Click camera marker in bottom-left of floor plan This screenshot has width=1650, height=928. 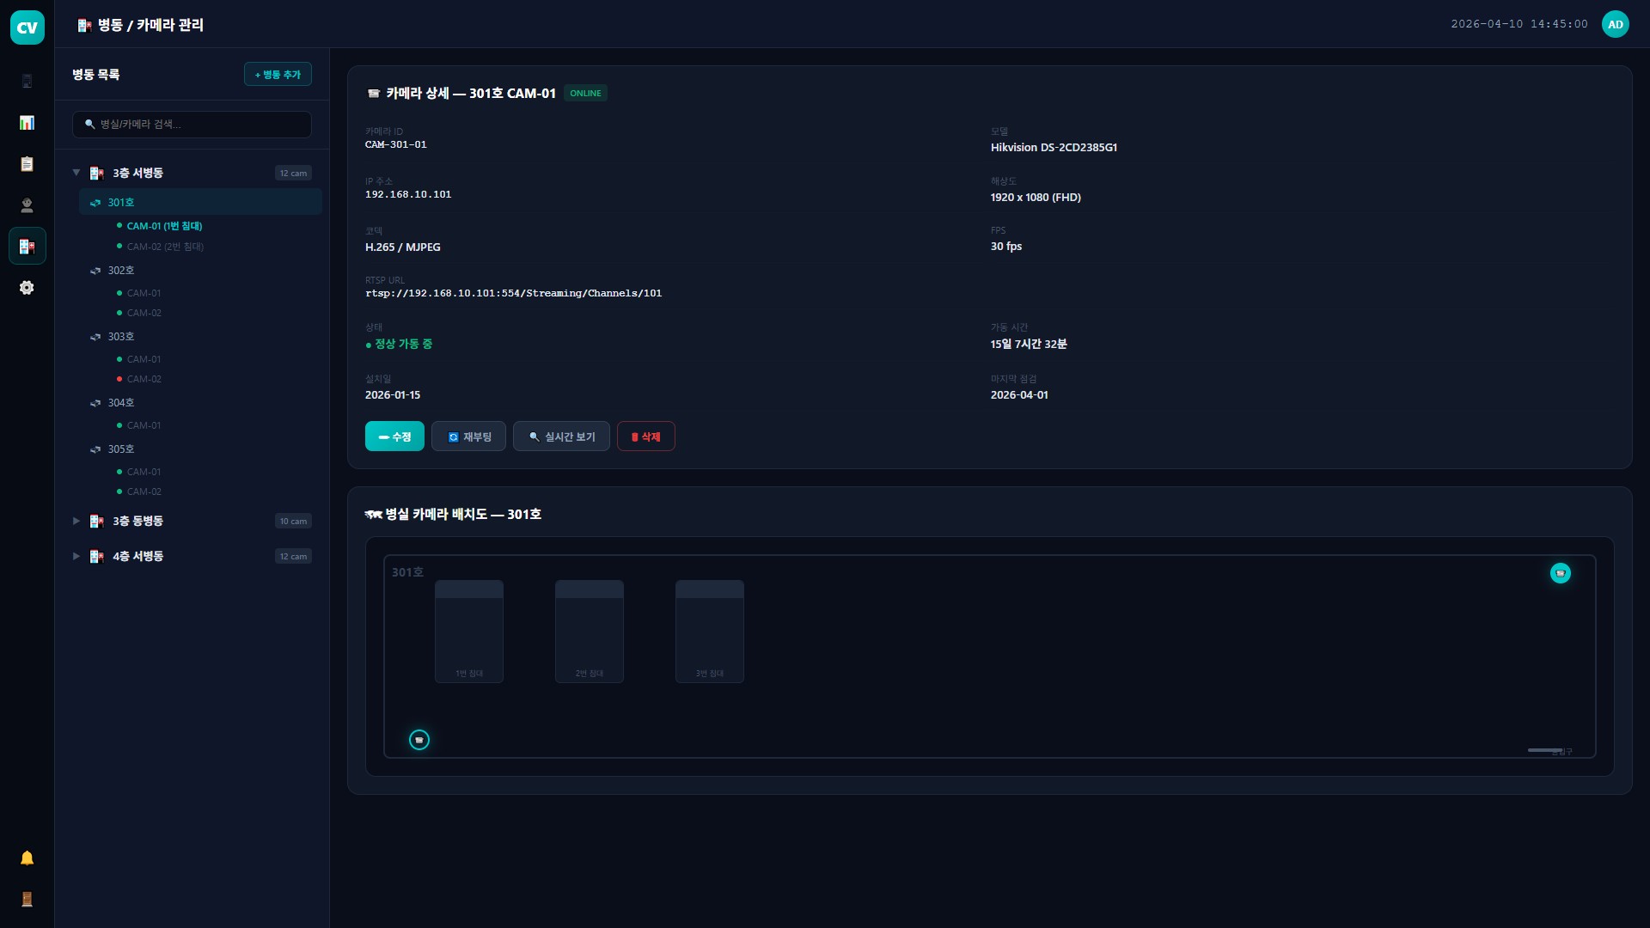(x=419, y=740)
